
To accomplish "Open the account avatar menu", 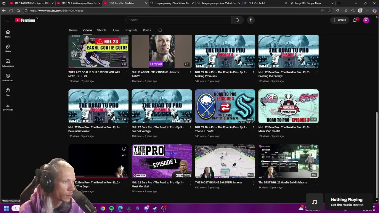I will coord(366,20).
